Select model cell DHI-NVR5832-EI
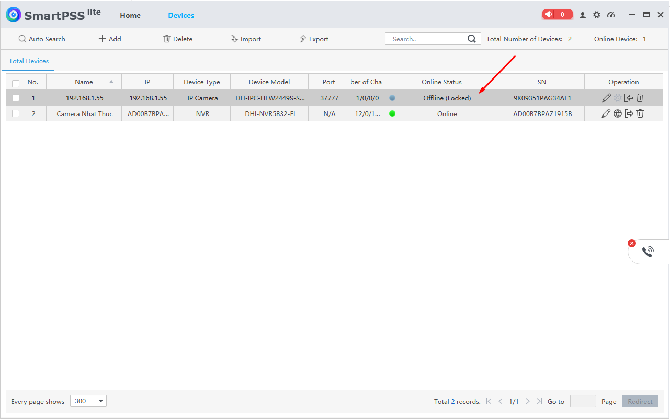The image size is (670, 420). 269,113
